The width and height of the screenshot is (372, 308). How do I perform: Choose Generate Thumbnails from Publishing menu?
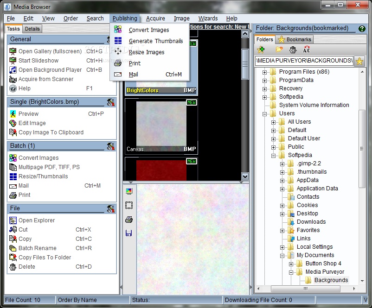(x=155, y=41)
